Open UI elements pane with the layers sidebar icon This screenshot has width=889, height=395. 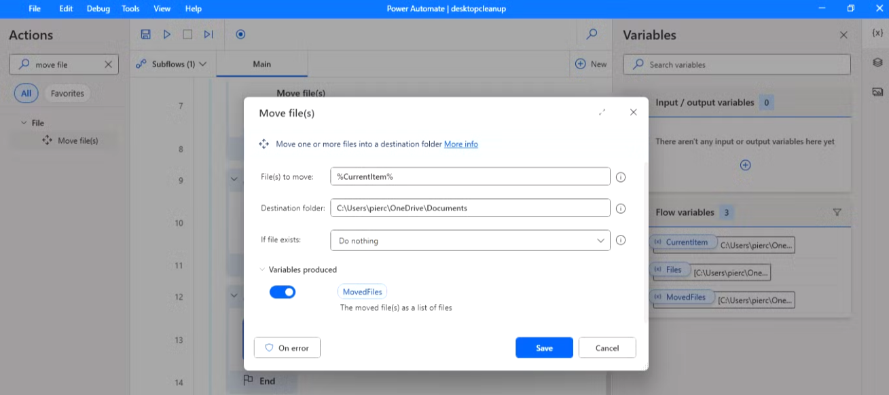click(877, 62)
